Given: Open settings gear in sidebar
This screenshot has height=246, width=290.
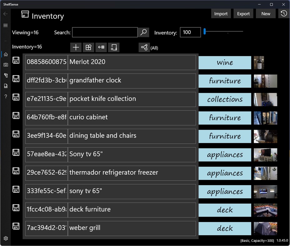Looking at the screenshot, I should pos(6,238).
